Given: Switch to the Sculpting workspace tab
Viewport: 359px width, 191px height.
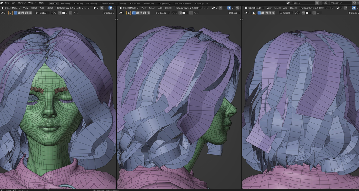Looking at the screenshot, I should (x=78, y=3).
